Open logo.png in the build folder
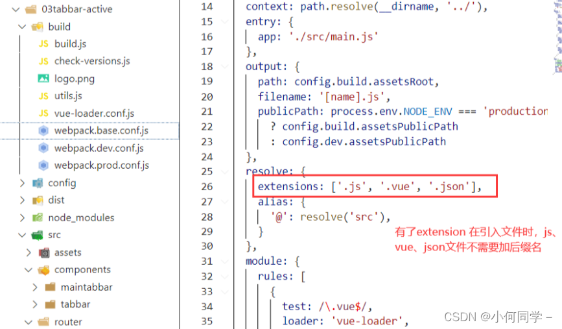The image size is (562, 329). (x=75, y=79)
